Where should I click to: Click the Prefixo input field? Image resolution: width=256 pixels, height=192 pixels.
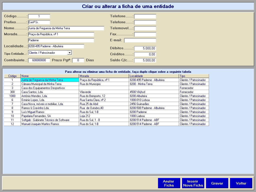click(39, 22)
